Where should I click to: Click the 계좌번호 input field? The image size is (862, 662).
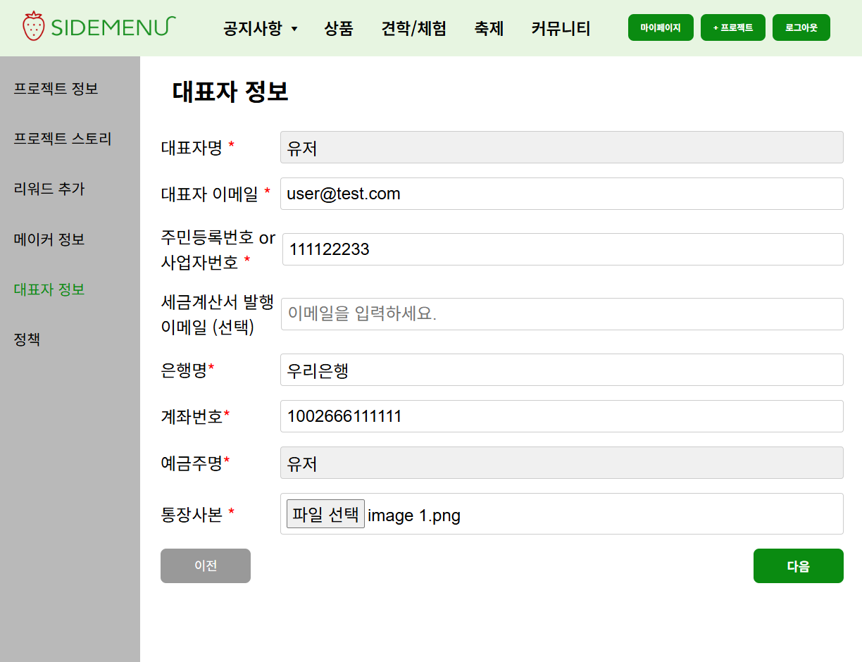561,416
